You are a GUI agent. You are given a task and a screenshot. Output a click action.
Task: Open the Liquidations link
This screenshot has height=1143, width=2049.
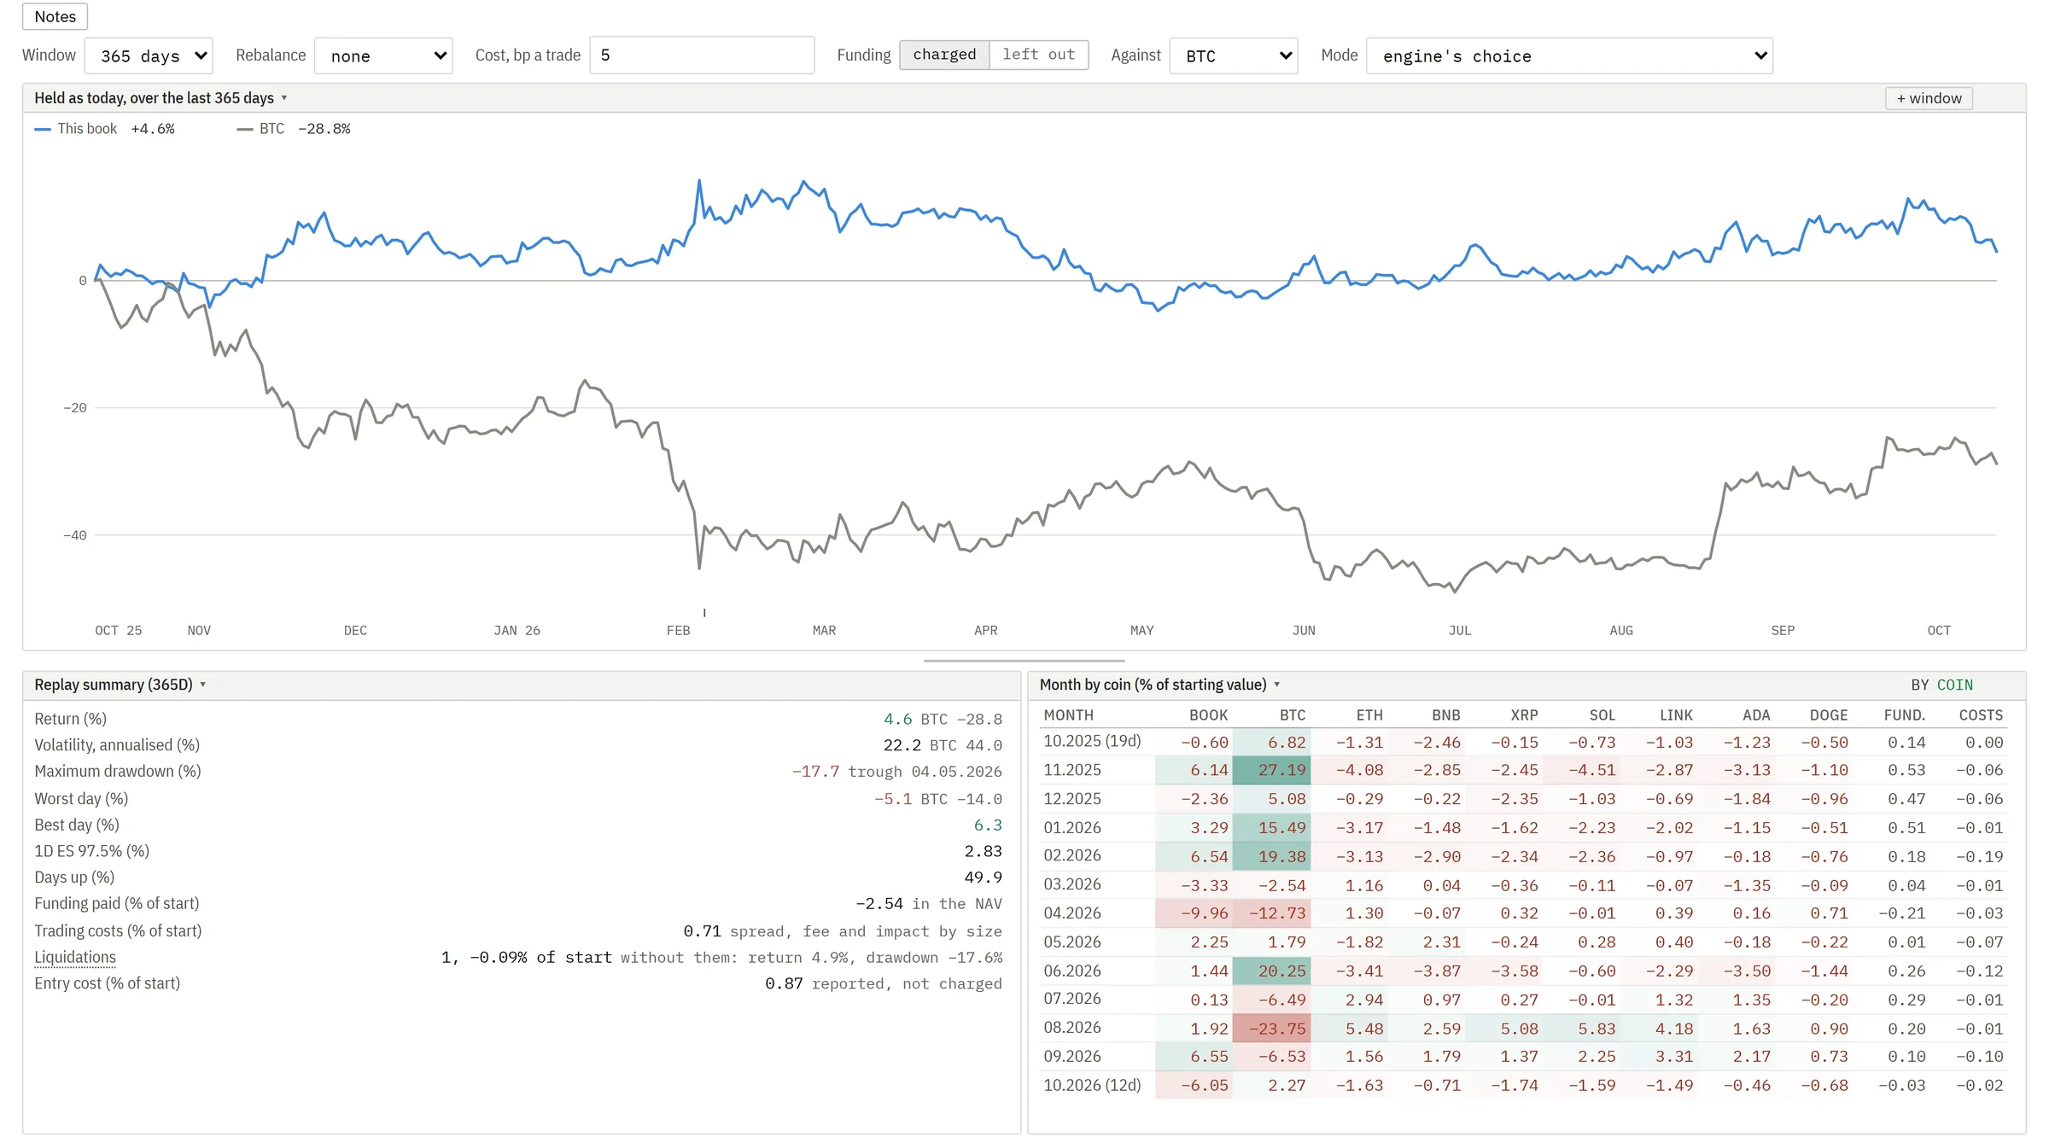[75, 957]
